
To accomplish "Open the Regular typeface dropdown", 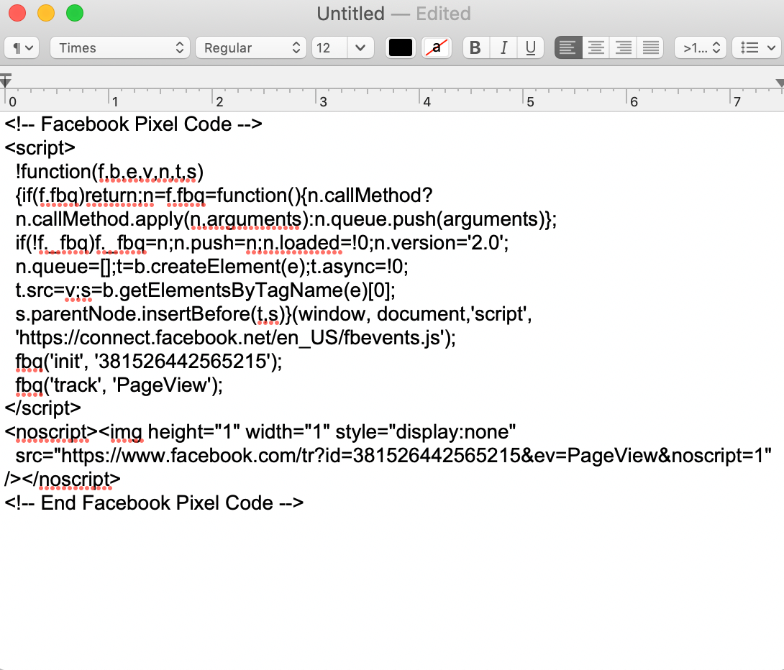I will [250, 48].
